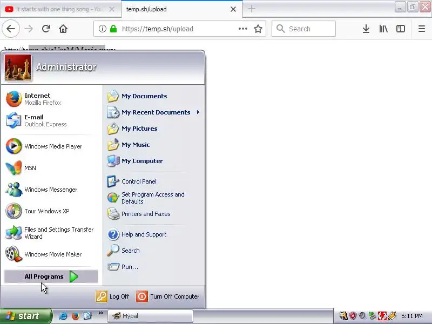The width and height of the screenshot is (432, 324).
Task: Open My Music folder
Action: tap(154, 145)
